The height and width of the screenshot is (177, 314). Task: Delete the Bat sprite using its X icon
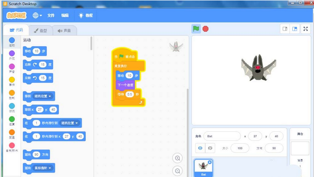[x=210, y=162]
